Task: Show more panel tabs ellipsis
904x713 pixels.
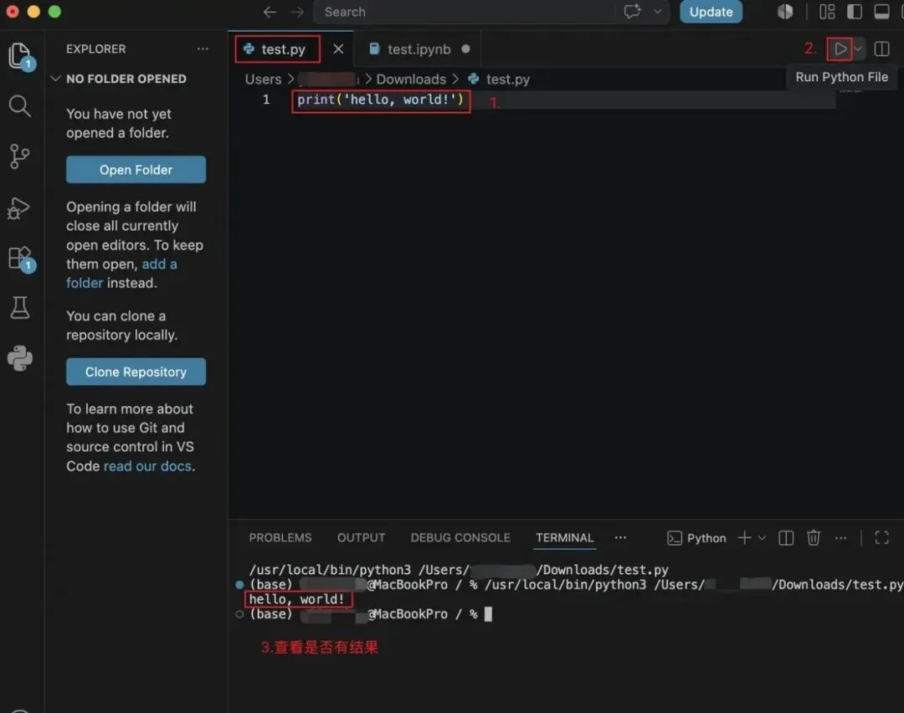Action: [620, 538]
